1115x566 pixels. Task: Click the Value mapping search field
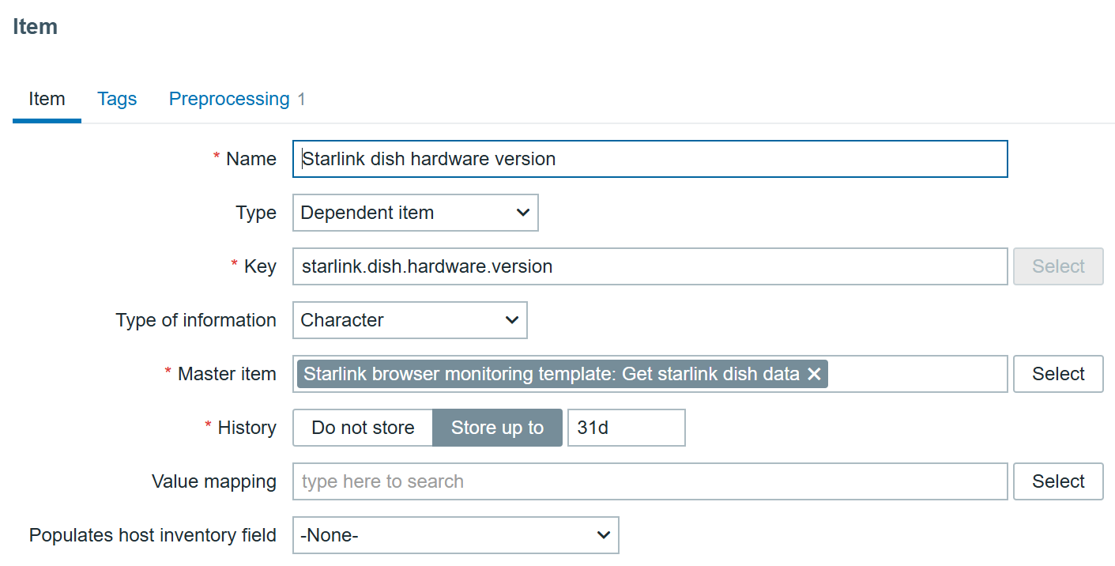(650, 481)
